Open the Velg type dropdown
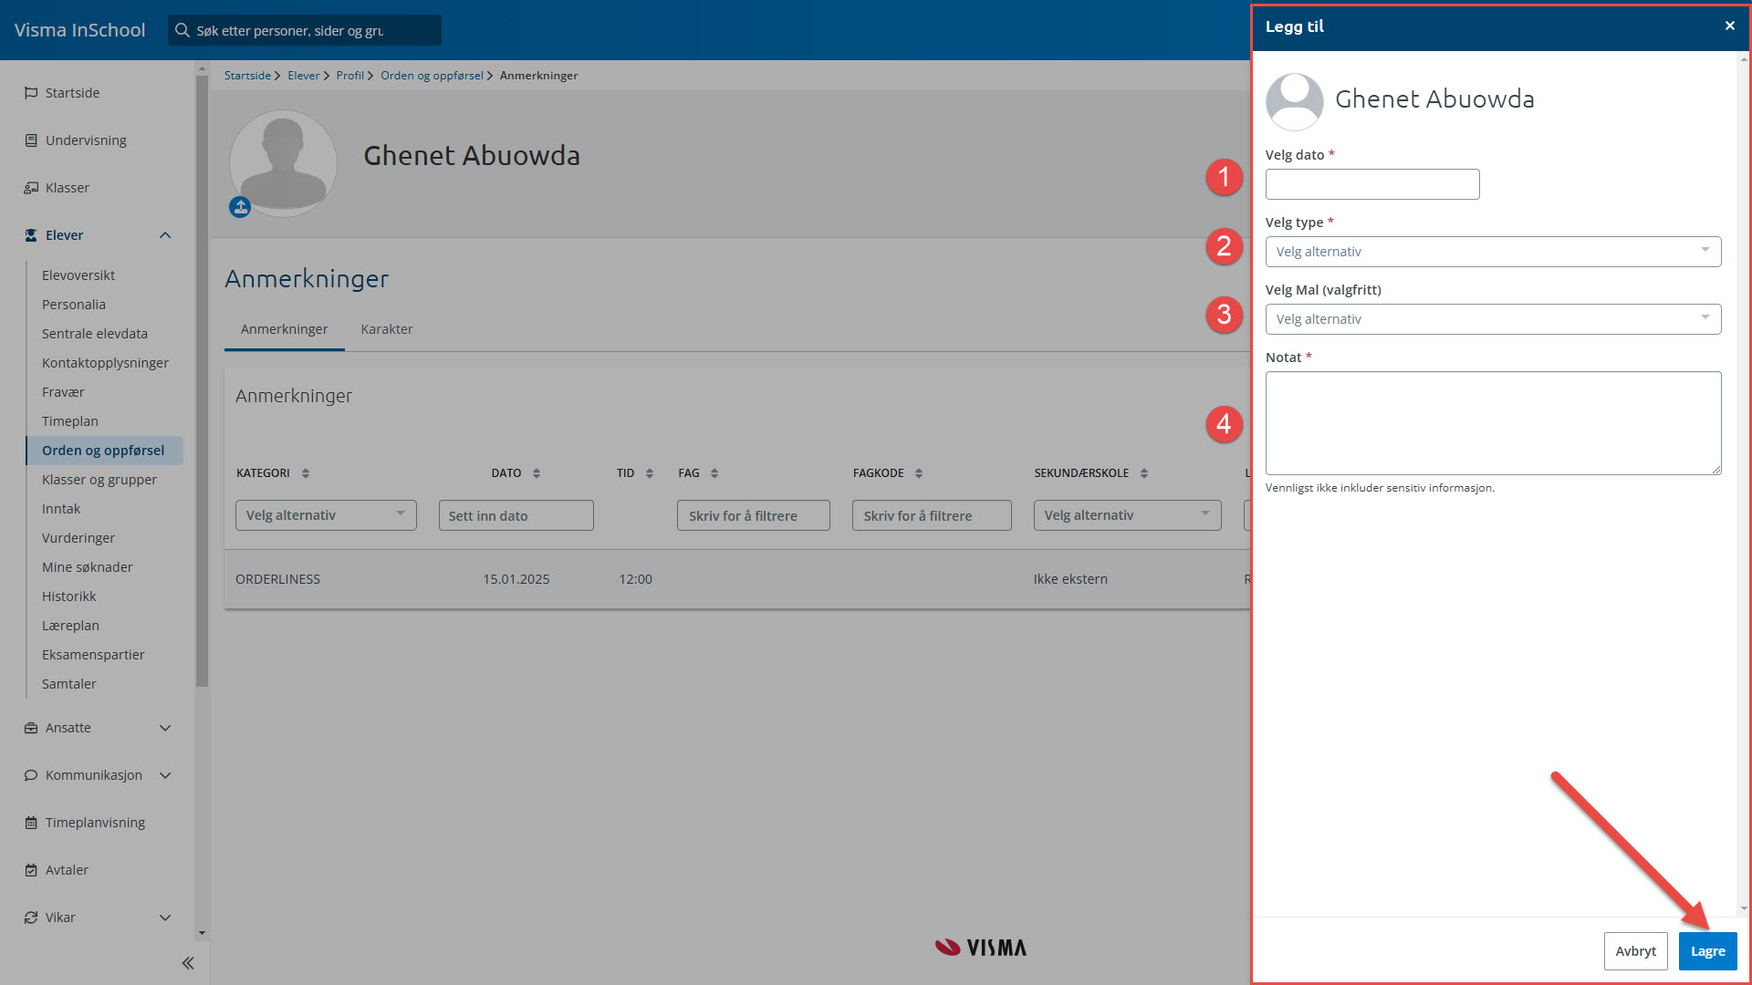This screenshot has width=1752, height=985. tap(1493, 252)
